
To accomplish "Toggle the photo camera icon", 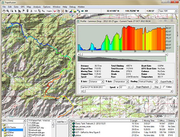I will pyautogui.click(x=67, y=11).
